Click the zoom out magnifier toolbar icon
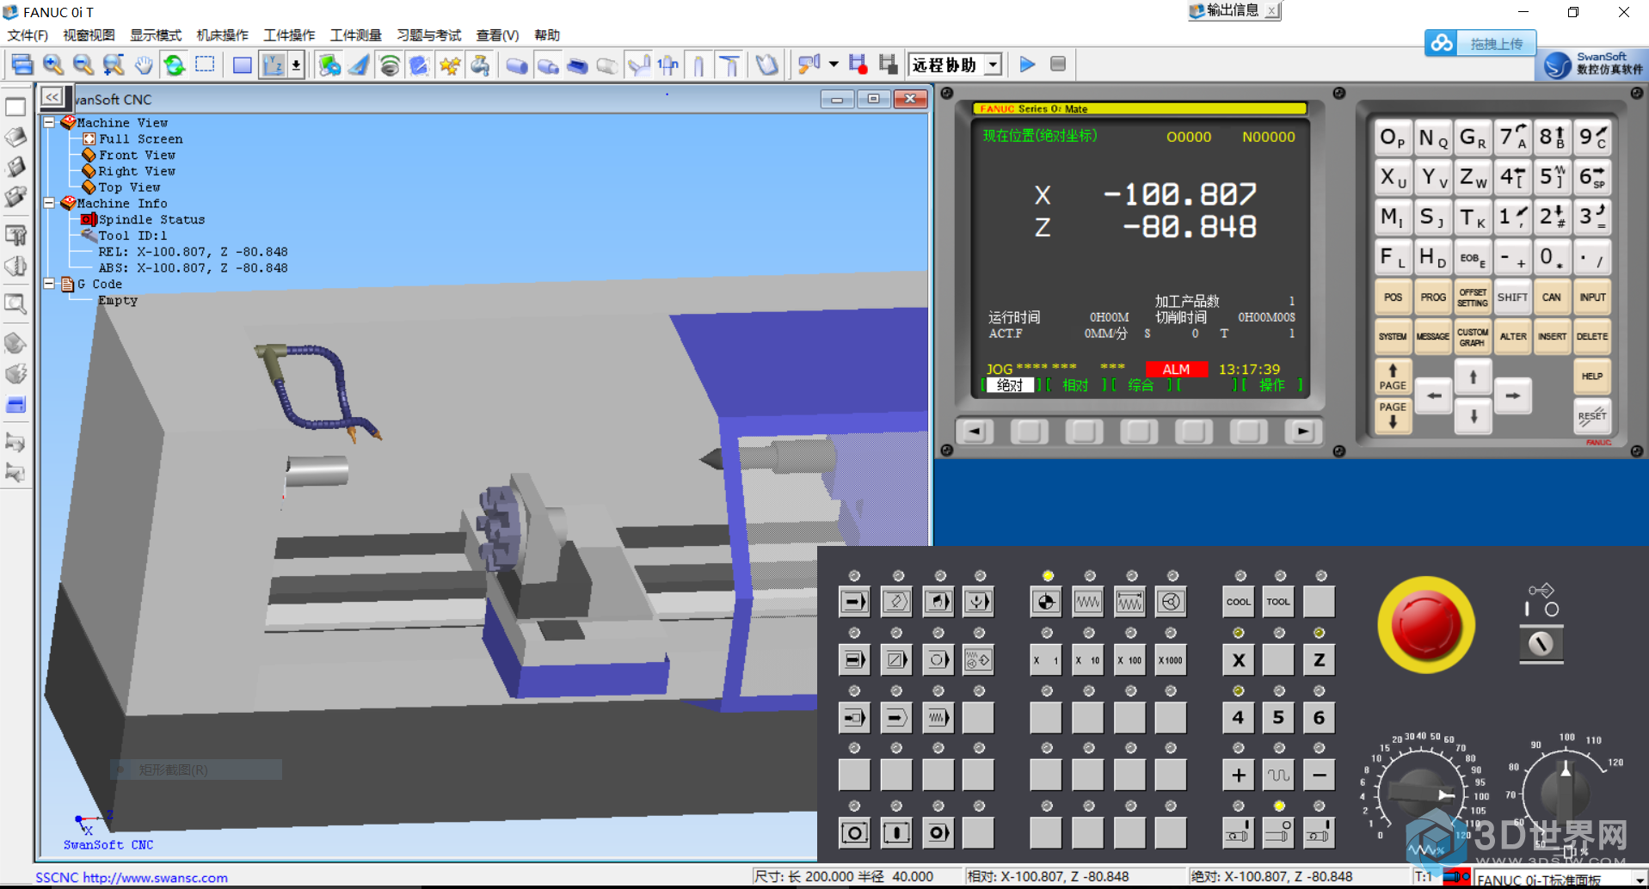Image resolution: width=1649 pixels, height=889 pixels. [83, 64]
